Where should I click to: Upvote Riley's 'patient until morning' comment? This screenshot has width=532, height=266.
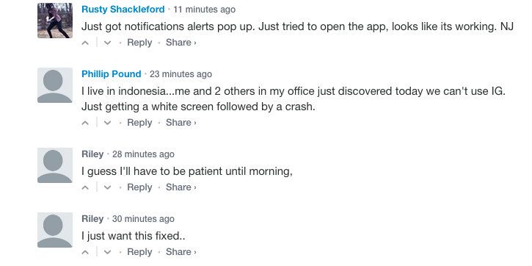click(86, 187)
